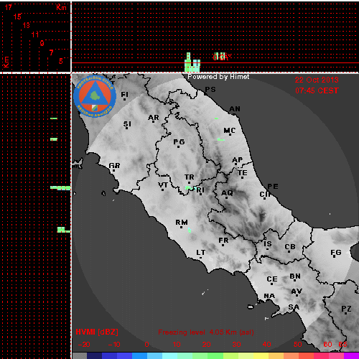Click the PZ city marker
The width and height of the screenshot is (359, 359).
click(x=345, y=313)
